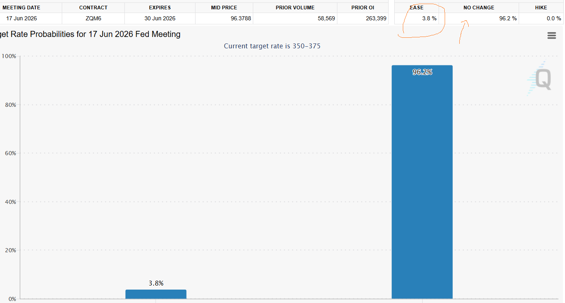Click the 263,399 prior OI value
The height and width of the screenshot is (303, 565).
pos(376,18)
